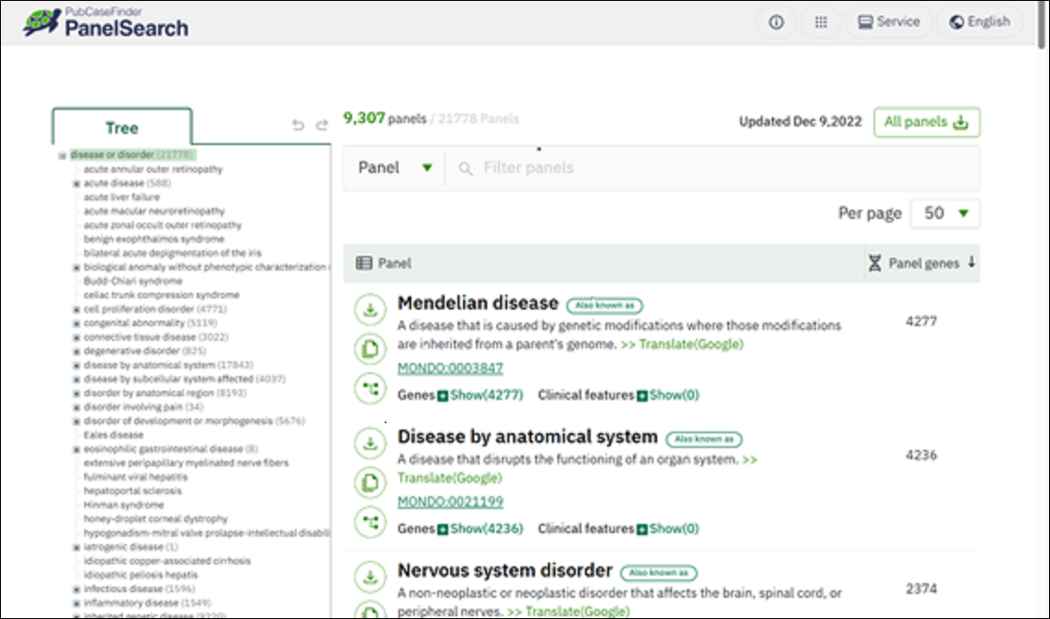The height and width of the screenshot is (619, 1050).
Task: Open the MONDO:0003847 link
Action: (450, 369)
